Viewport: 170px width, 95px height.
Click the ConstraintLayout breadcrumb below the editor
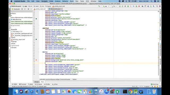click(55, 79)
